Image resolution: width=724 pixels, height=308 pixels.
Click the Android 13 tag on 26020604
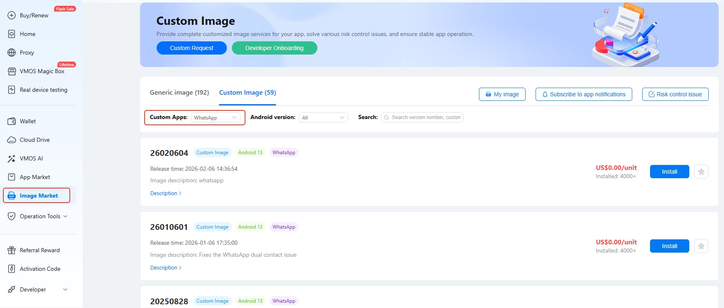(x=250, y=153)
